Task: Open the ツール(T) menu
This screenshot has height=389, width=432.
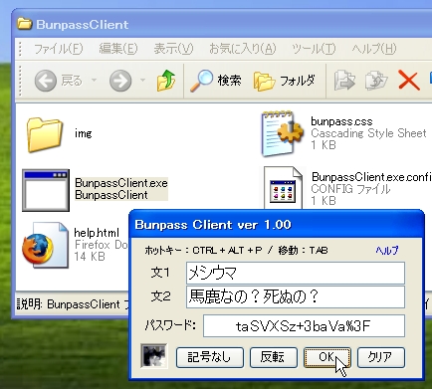Action: (314, 49)
